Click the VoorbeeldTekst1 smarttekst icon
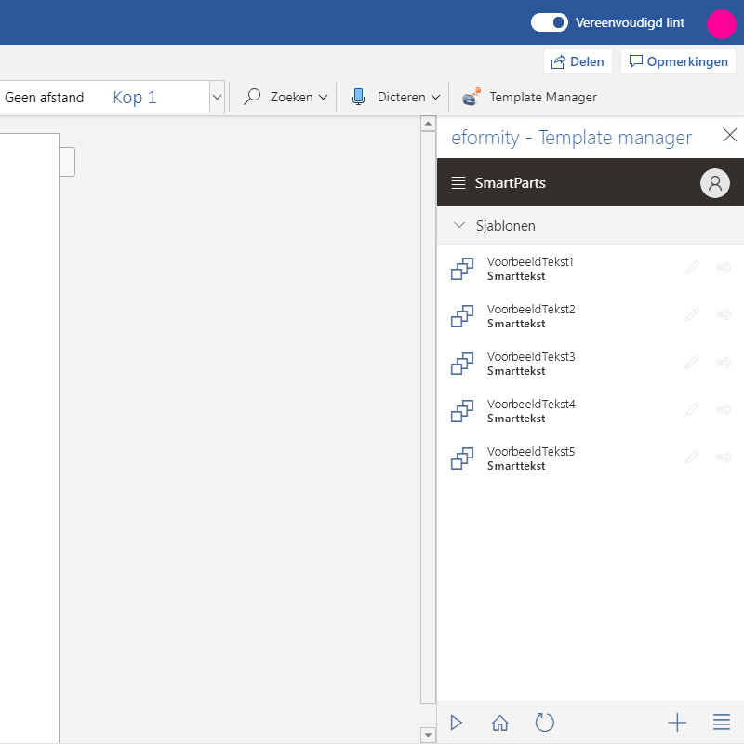The image size is (744, 744). 461,269
